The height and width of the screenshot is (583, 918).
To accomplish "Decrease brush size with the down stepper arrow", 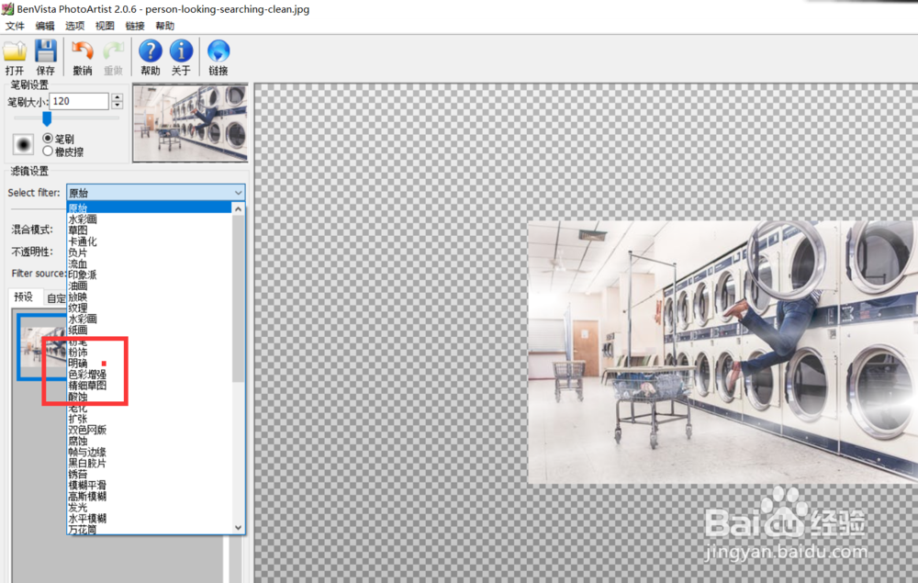I will pos(118,105).
